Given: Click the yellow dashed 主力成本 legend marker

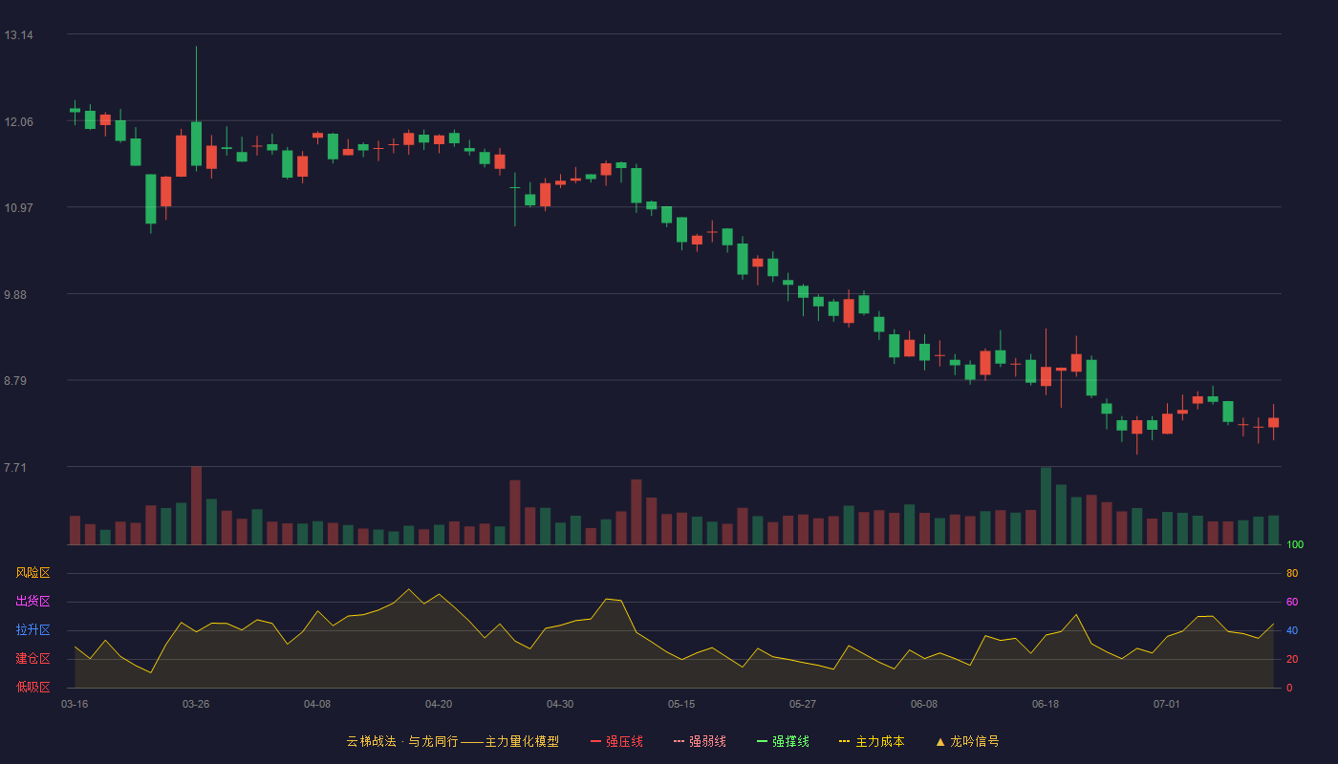Looking at the screenshot, I should tap(845, 741).
